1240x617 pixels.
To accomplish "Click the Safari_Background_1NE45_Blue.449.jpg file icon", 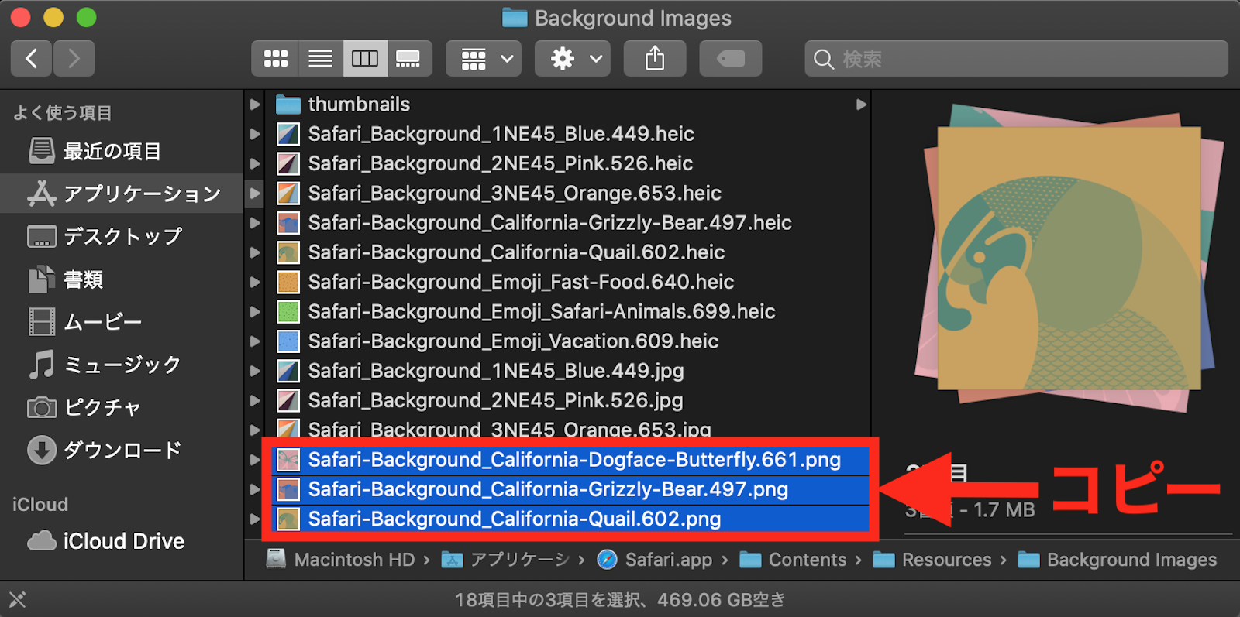I will [288, 371].
